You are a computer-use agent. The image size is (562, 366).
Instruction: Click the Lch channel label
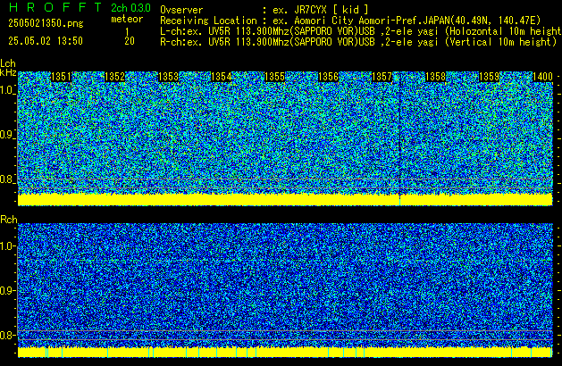point(8,63)
